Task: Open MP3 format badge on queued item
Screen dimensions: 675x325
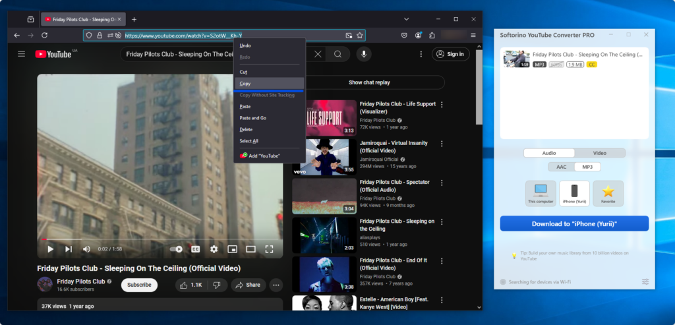Action: click(539, 65)
